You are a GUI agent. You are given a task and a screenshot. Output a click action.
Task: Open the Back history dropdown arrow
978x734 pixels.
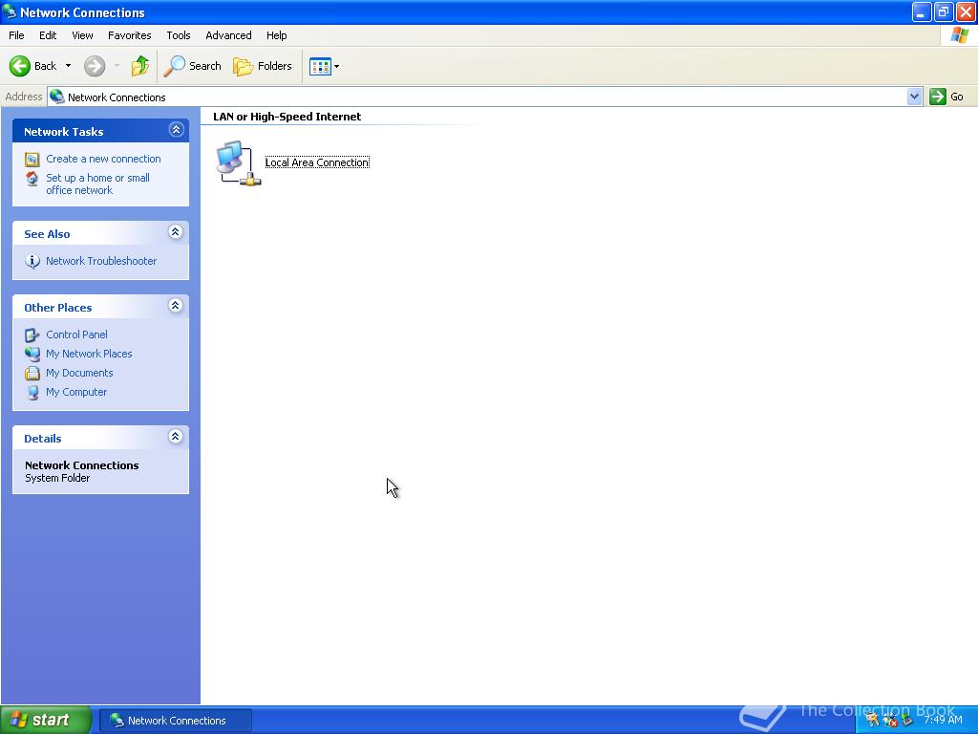[68, 66]
